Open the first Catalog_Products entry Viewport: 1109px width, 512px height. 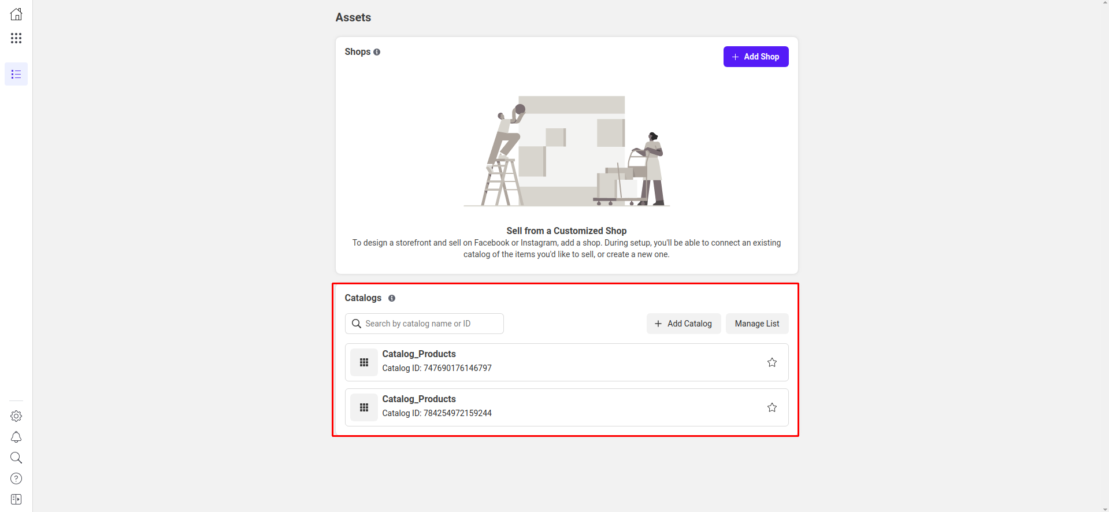pyautogui.click(x=419, y=354)
